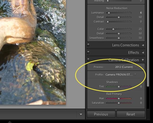Screen dimensions: 153x123
Task: Collapse the Camera Calibration panel triangle
Action: point(143,60)
